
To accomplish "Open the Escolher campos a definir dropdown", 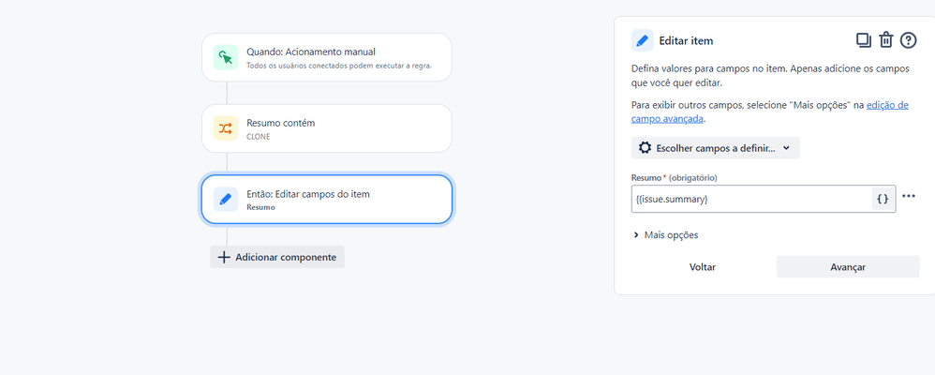I will (x=716, y=148).
